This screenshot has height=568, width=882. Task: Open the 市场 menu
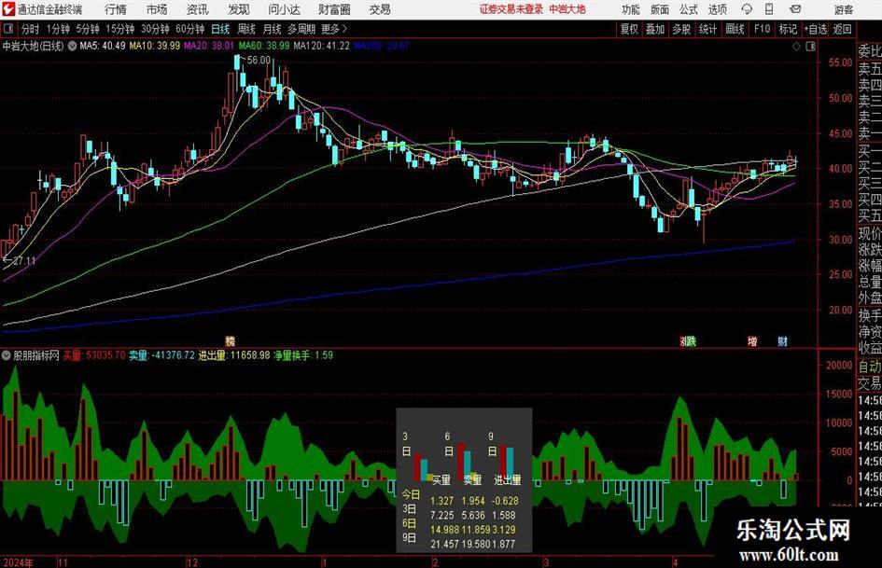[x=157, y=9]
